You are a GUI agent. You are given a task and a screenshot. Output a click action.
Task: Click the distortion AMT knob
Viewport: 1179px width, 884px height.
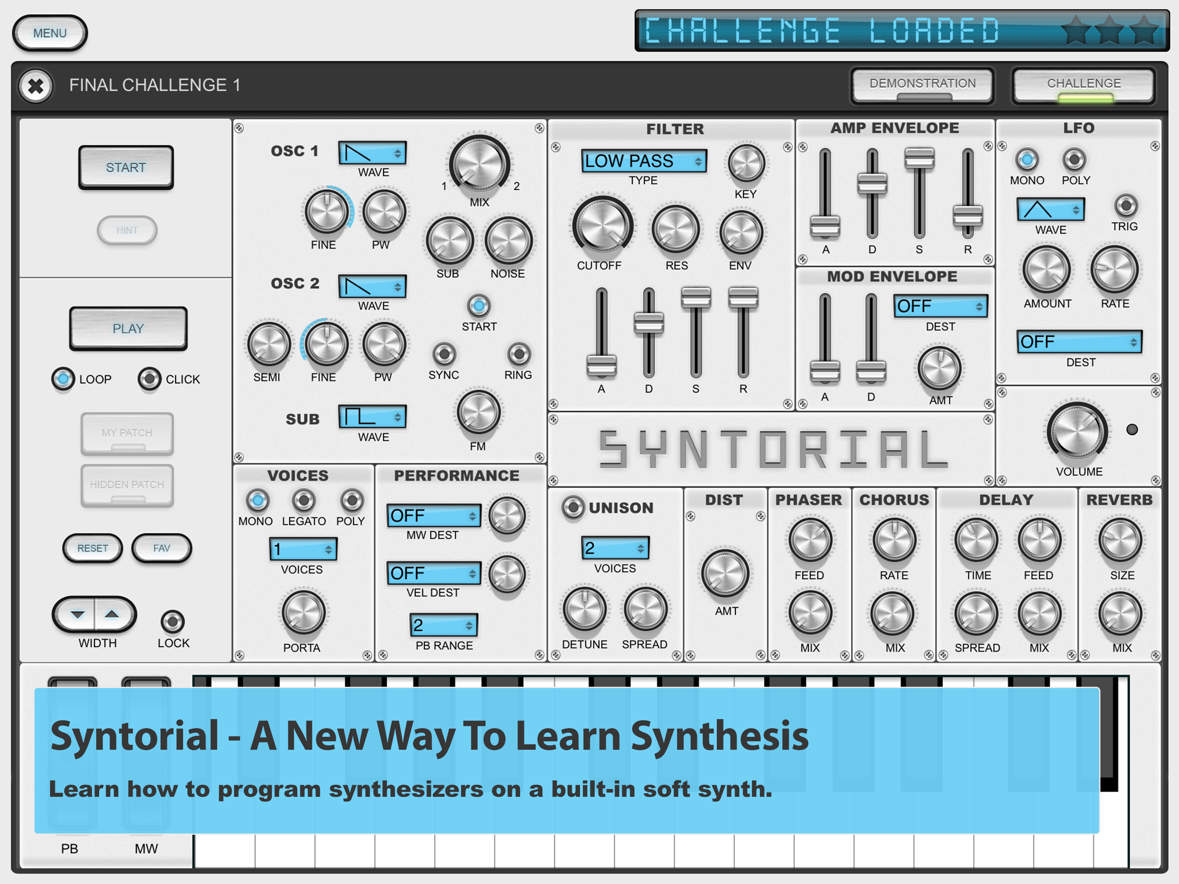coord(725,573)
